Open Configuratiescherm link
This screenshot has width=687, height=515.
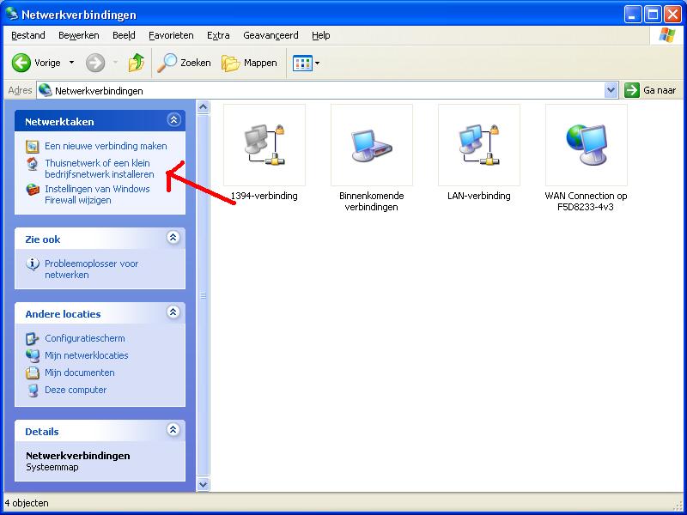click(x=85, y=338)
